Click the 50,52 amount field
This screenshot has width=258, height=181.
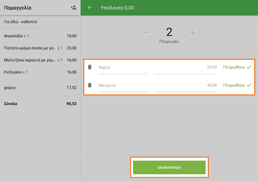pyautogui.click(x=186, y=67)
